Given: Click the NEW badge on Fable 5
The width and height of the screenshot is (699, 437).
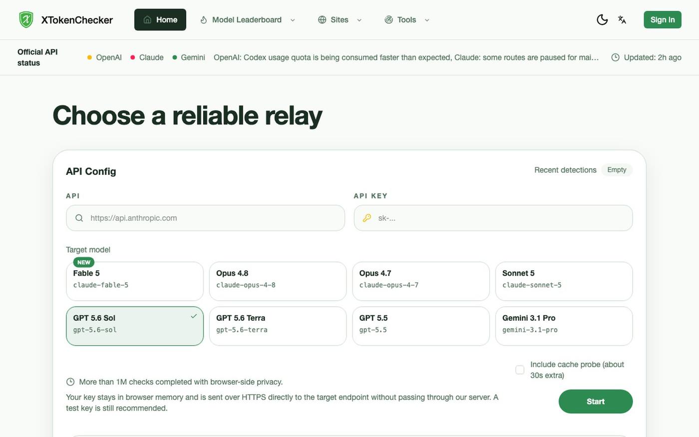Looking at the screenshot, I should click(84, 262).
